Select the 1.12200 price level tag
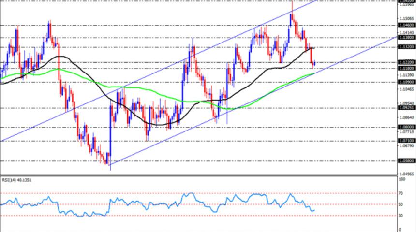Image resolution: width=416 pixels, height=232 pixels. point(406,62)
